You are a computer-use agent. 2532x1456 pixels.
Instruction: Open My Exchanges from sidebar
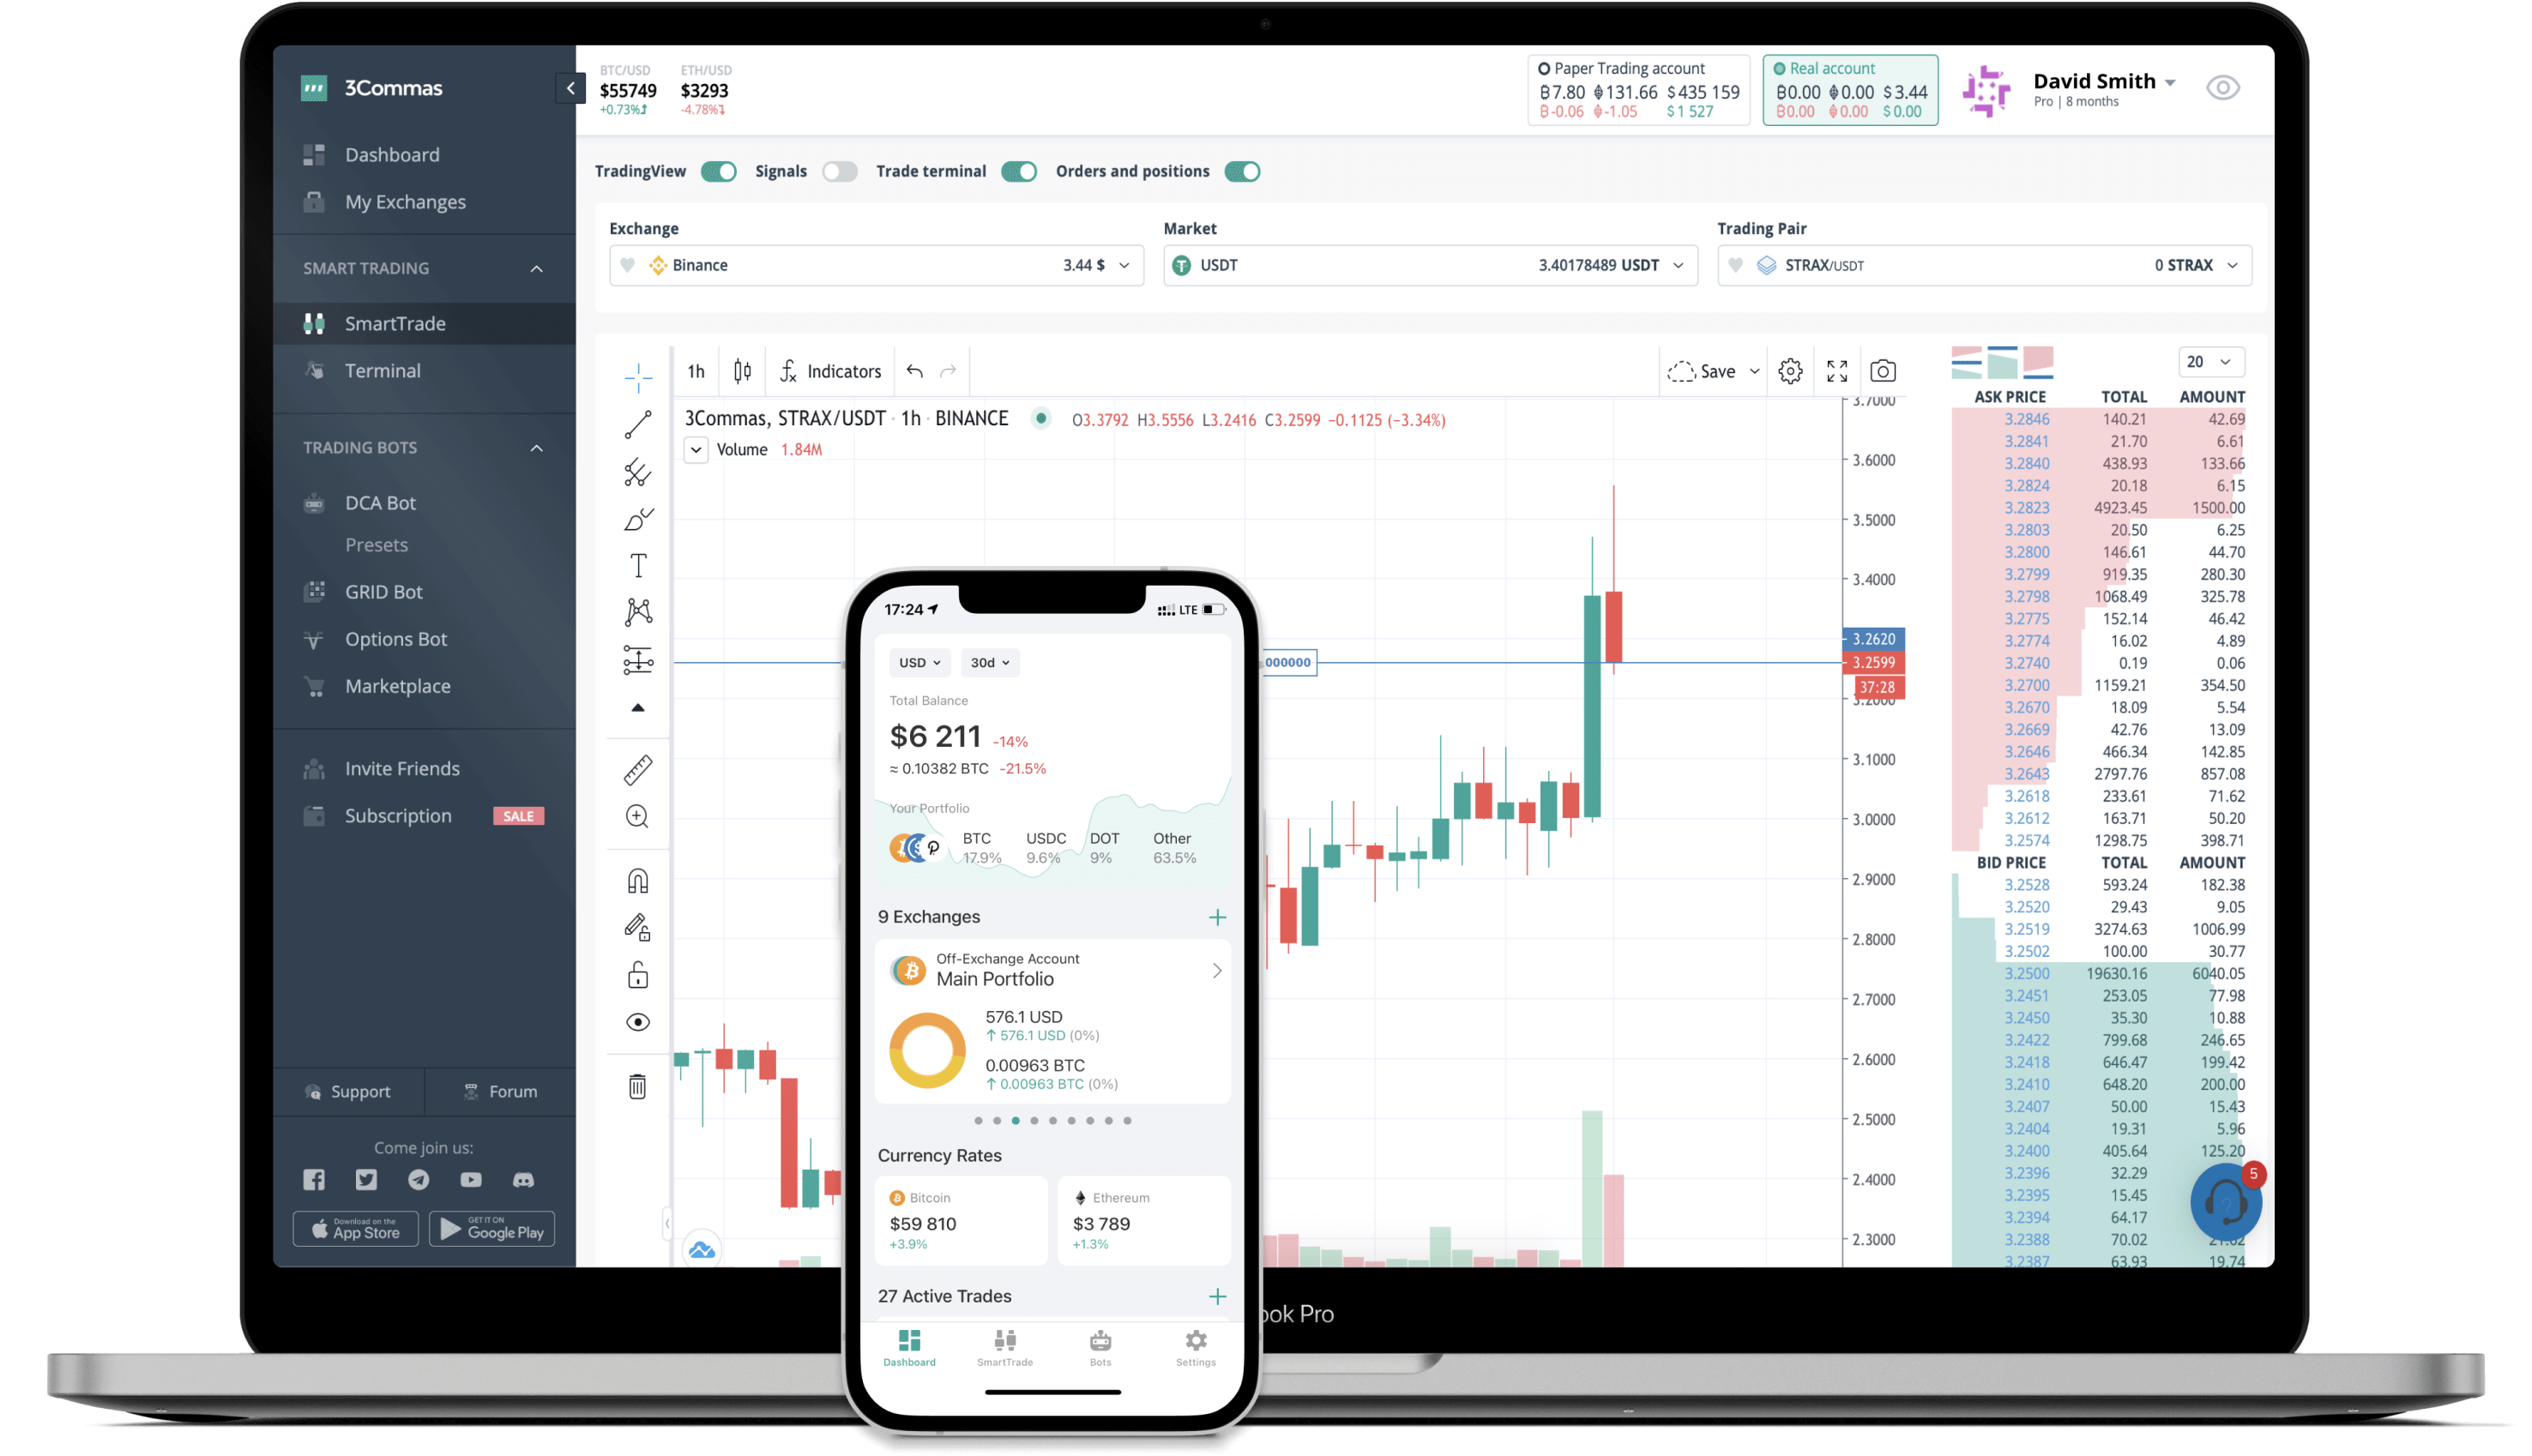[x=405, y=202]
